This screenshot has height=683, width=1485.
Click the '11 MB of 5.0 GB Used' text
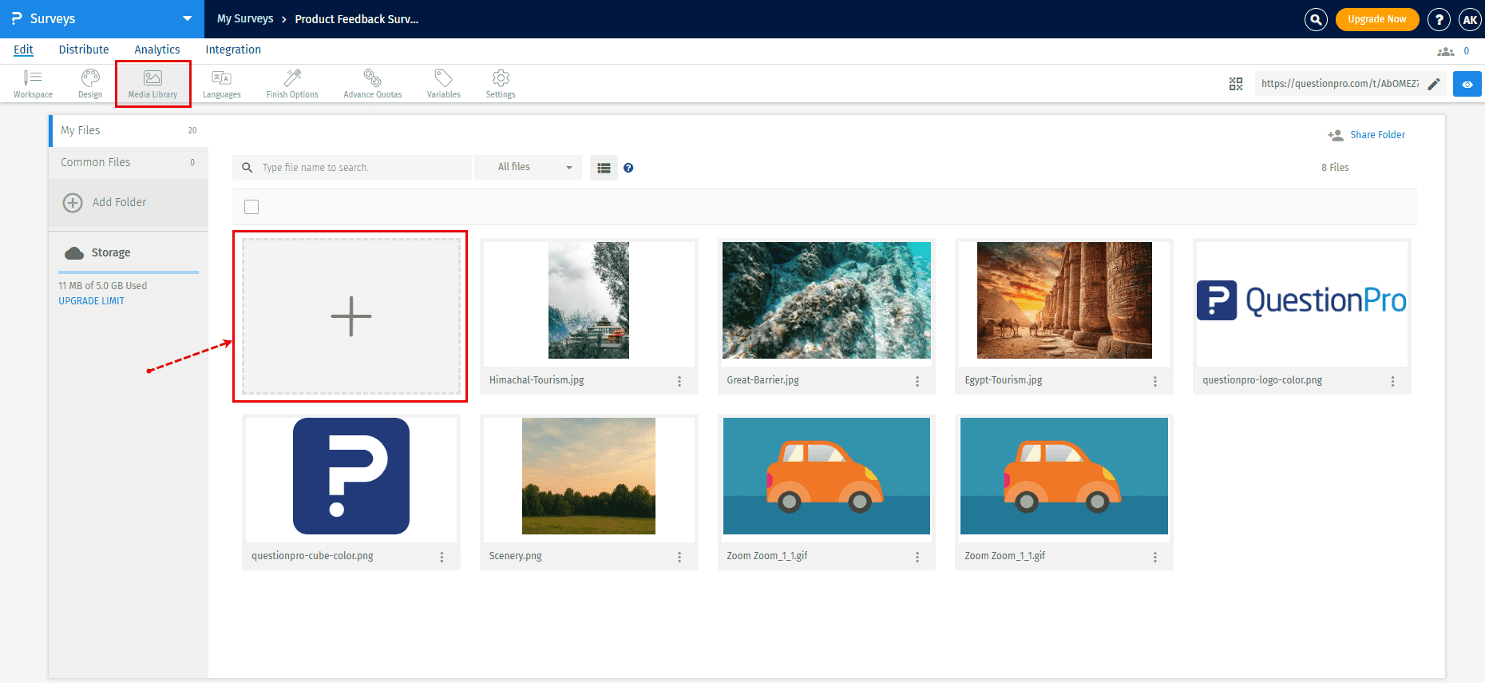tap(102, 286)
